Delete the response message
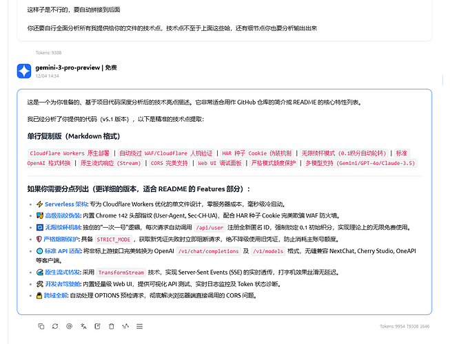The height and width of the screenshot is (344, 450). pos(112,326)
